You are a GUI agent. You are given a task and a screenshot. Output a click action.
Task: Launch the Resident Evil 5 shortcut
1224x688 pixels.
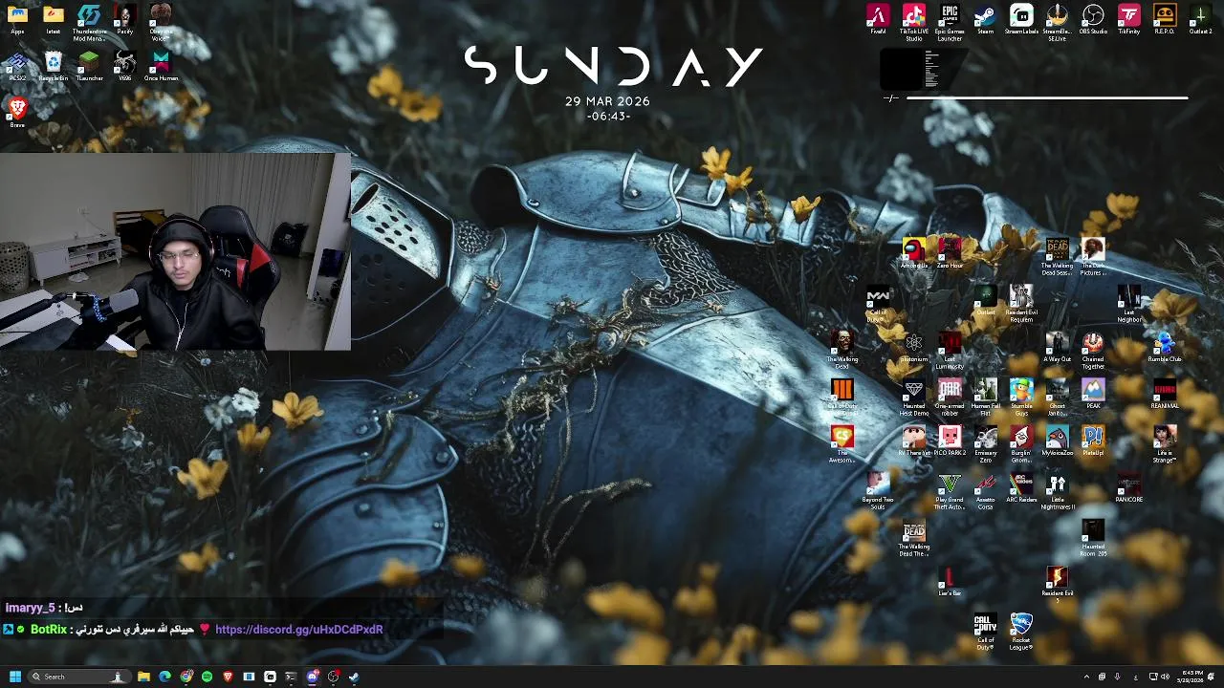(x=1057, y=584)
